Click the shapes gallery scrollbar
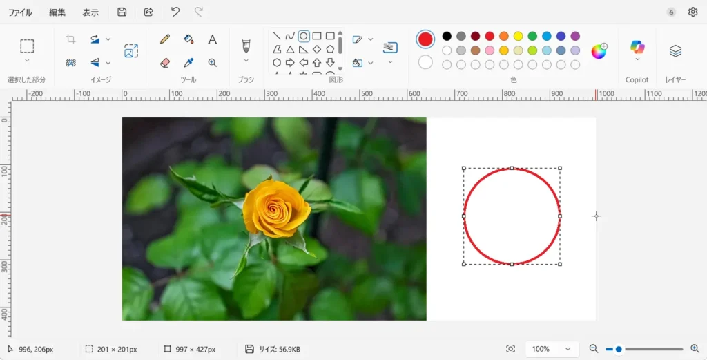The height and width of the screenshot is (360, 707). click(x=340, y=45)
